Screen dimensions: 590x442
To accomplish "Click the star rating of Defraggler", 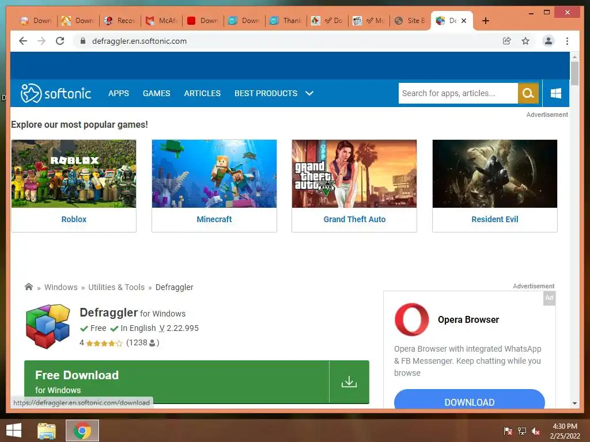I will click(x=104, y=343).
